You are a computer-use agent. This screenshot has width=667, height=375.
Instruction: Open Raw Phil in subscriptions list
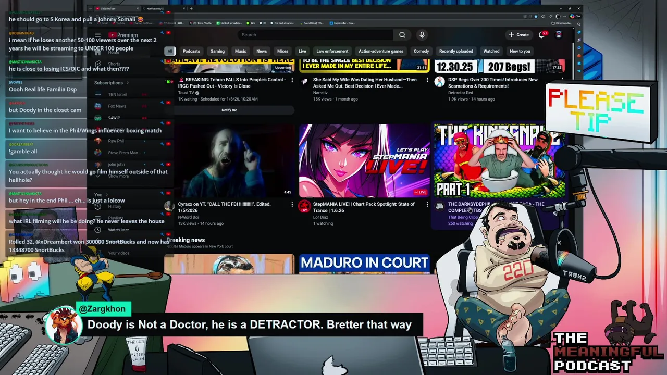(116, 141)
